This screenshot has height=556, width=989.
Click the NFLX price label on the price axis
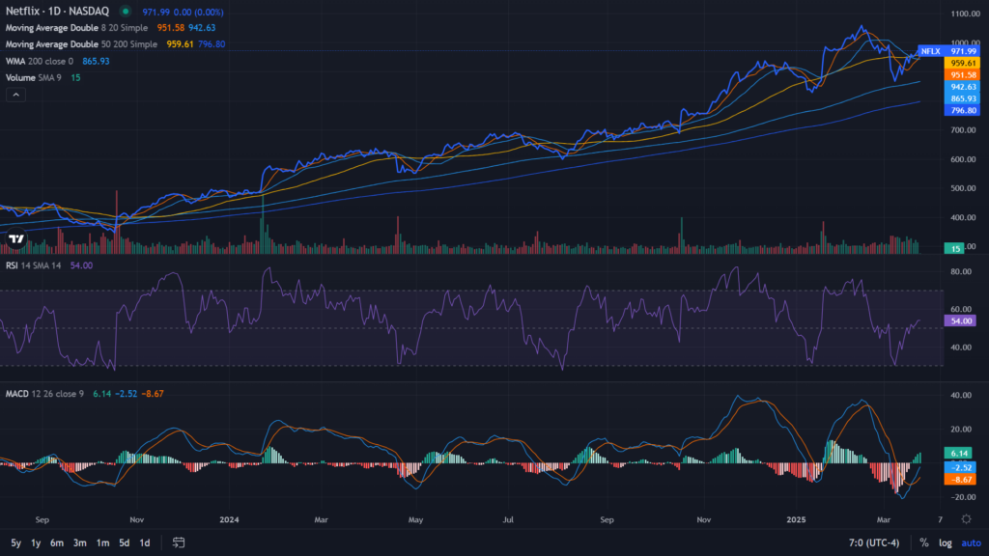930,51
